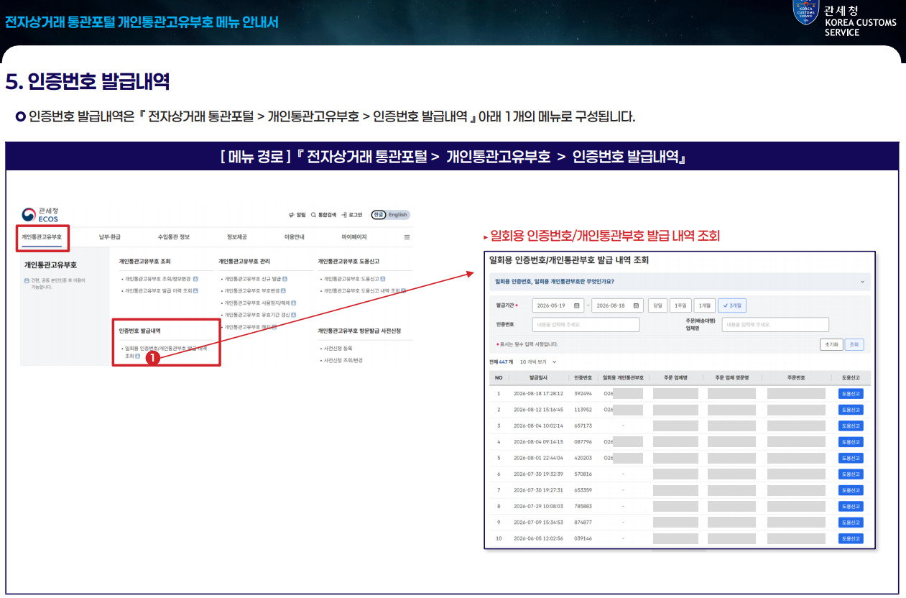
Task: Open the 마이페이지 menu
Action: 354,236
